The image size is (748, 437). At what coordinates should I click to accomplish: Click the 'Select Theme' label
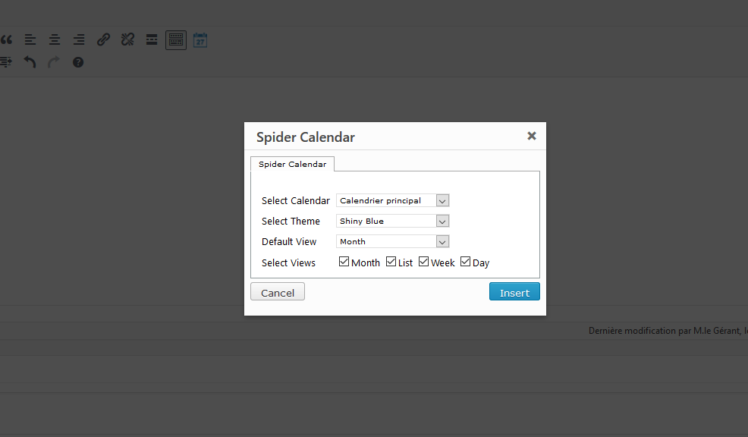291,222
